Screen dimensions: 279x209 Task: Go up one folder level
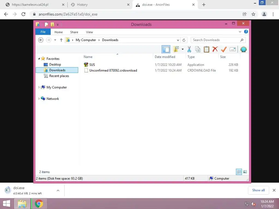[x=61, y=40]
